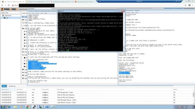
Task: Open File menu in the left Notepad
Action: pyautogui.click(x=30, y=13)
